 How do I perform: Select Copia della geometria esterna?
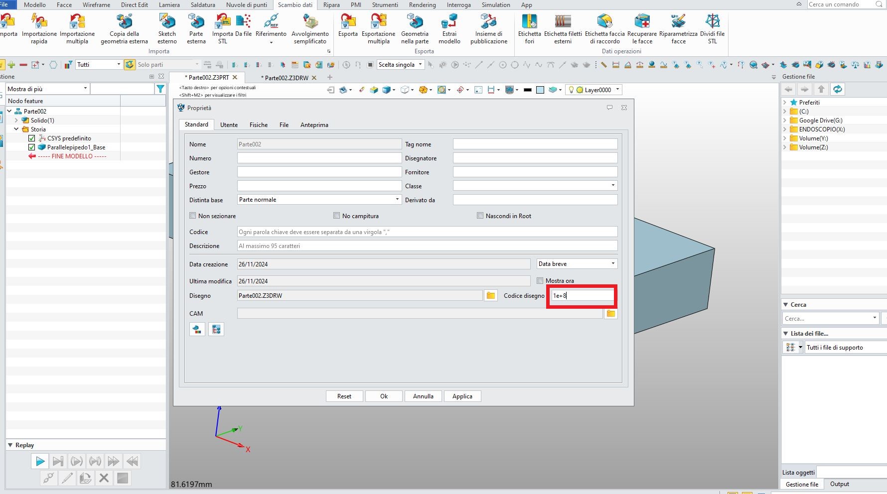[x=124, y=29]
